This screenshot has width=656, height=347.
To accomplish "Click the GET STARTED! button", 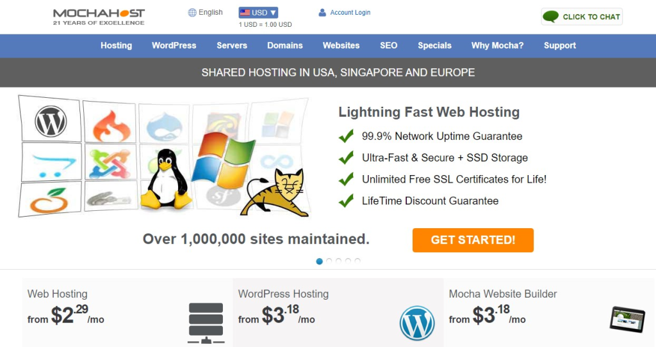I will coord(473,240).
